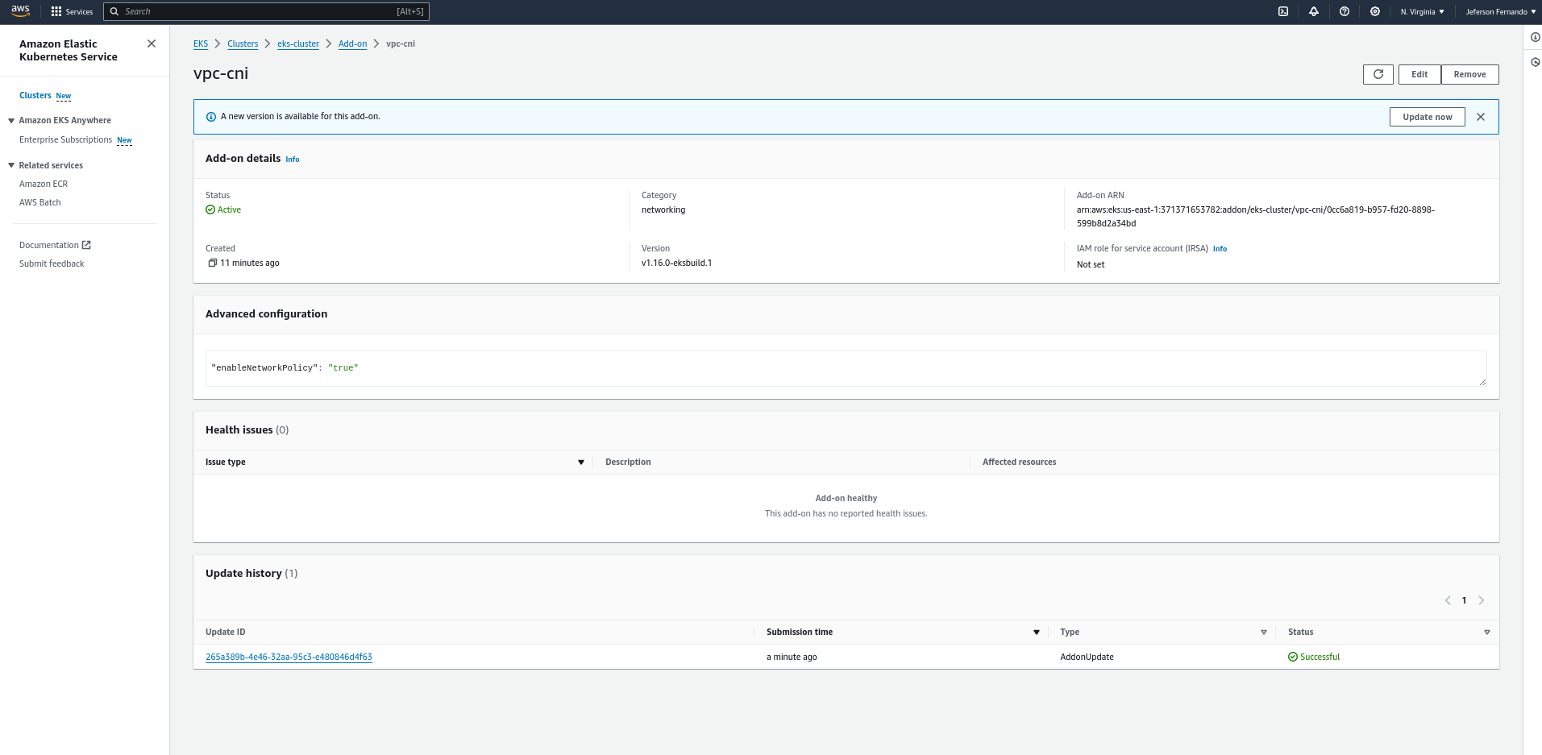This screenshot has height=755, width=1542.
Task: Click the advanced configuration text area
Action: 846,368
